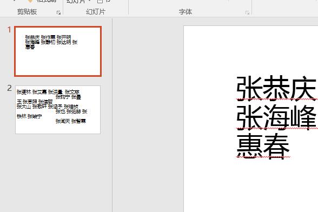Click the text 惠春 on the slide
The width and height of the screenshot is (318, 212).
tap(263, 146)
